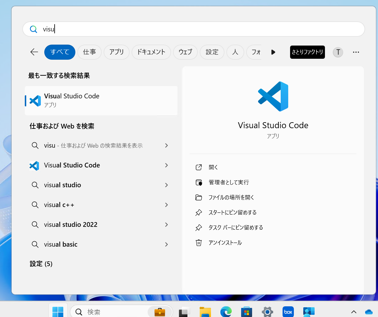Select the 設定 filter tab
This screenshot has width=378, height=317.
212,52
